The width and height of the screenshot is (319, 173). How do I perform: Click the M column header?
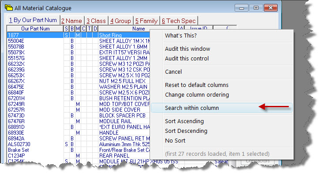(x=78, y=29)
